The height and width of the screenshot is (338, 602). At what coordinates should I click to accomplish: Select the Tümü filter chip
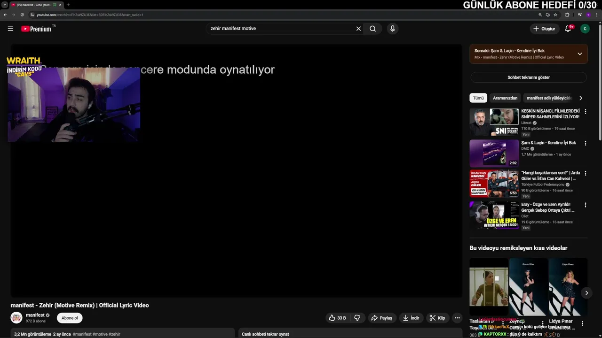pyautogui.click(x=478, y=98)
